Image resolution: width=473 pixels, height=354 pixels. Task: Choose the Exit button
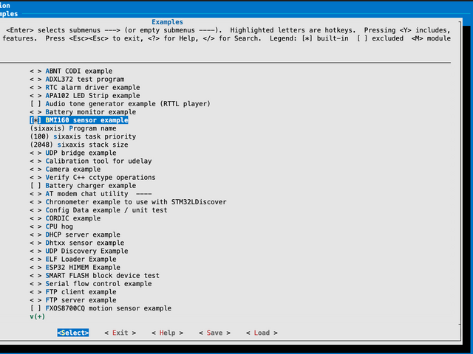[x=120, y=333]
